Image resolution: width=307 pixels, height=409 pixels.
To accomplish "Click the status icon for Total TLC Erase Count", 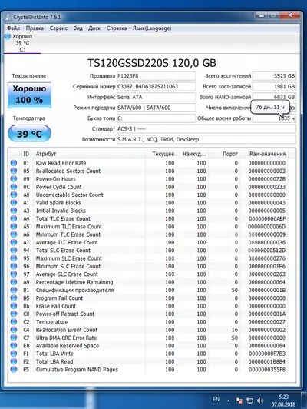I will (14, 218).
